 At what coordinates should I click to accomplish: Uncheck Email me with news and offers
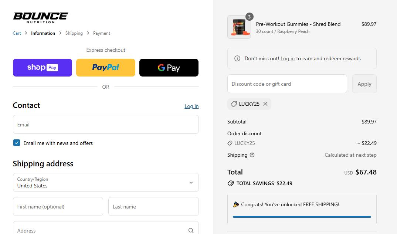pyautogui.click(x=17, y=143)
